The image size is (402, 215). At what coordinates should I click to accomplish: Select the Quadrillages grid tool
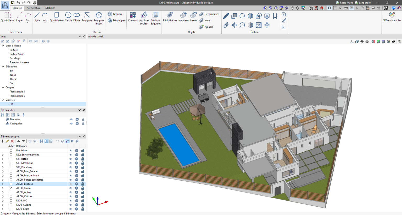[x=8, y=17]
